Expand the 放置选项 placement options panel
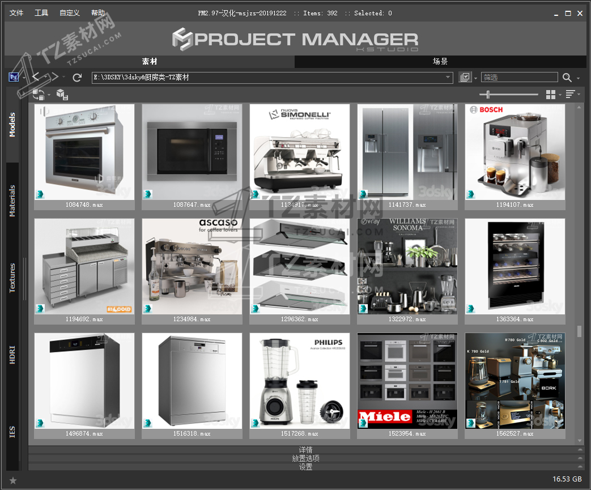This screenshot has width=591, height=490. (x=305, y=458)
